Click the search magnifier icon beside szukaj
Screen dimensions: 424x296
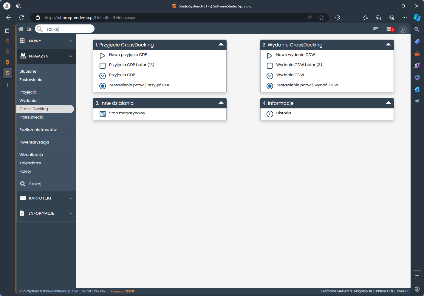39,29
